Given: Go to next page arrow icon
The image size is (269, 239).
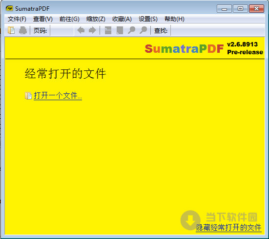Looking at the screenshot, I should coord(92,30).
